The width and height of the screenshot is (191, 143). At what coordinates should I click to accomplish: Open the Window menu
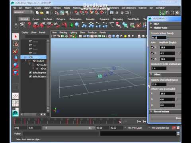pyautogui.click(x=57, y=8)
